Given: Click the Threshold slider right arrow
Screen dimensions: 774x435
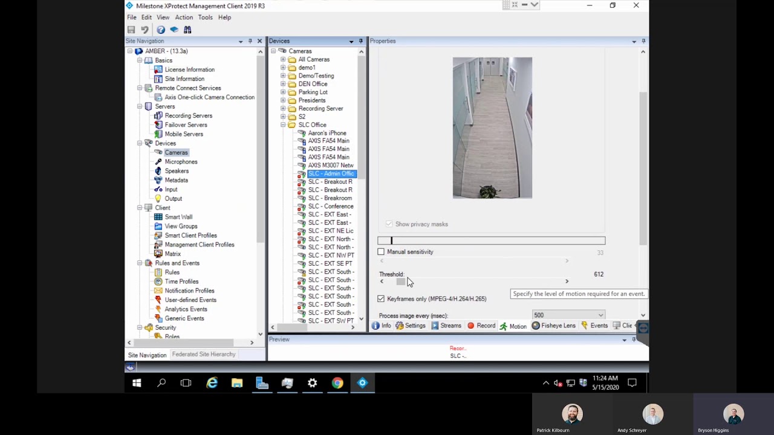Looking at the screenshot, I should click(567, 282).
